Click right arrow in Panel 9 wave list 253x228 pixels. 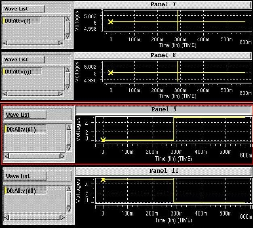tap(62, 156)
